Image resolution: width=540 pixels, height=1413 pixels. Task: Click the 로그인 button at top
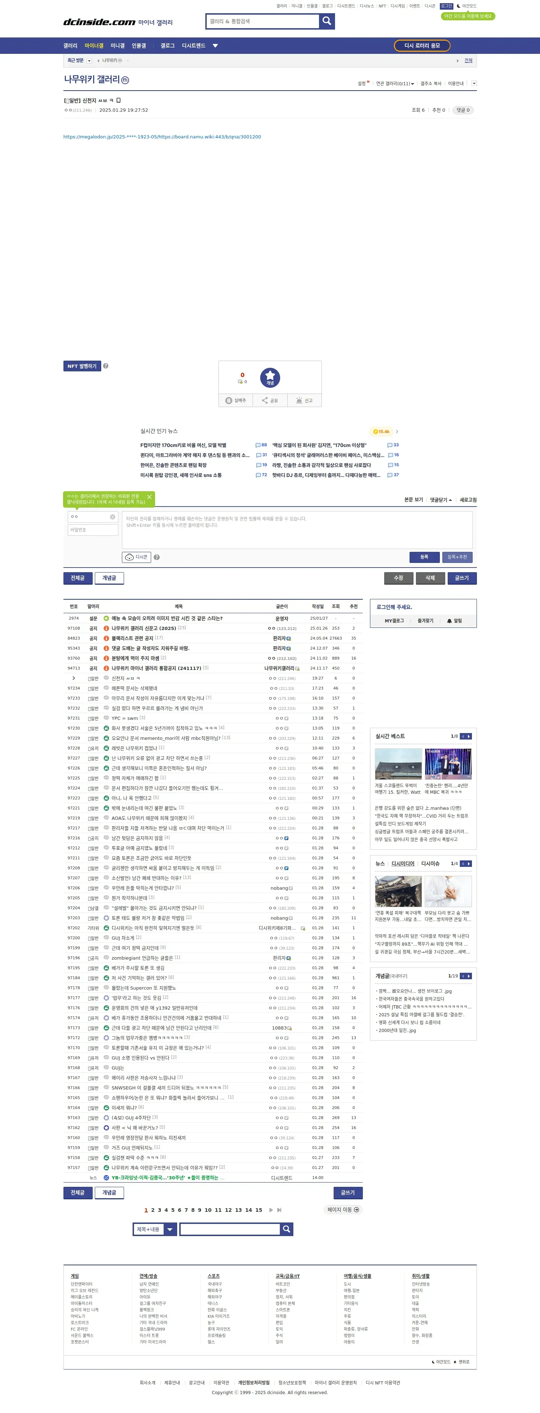pos(447,6)
